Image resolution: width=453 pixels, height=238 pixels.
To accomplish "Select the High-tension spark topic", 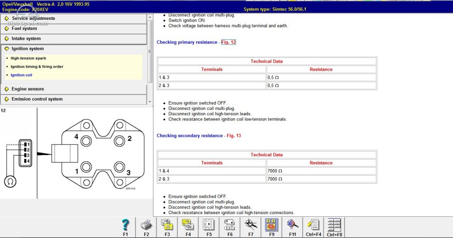I will tap(28, 58).
